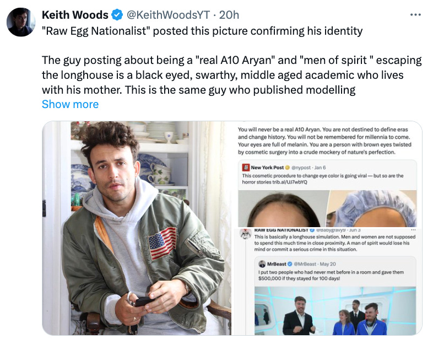Click the MrBeast avatar in quoted tweet

(x=262, y=264)
